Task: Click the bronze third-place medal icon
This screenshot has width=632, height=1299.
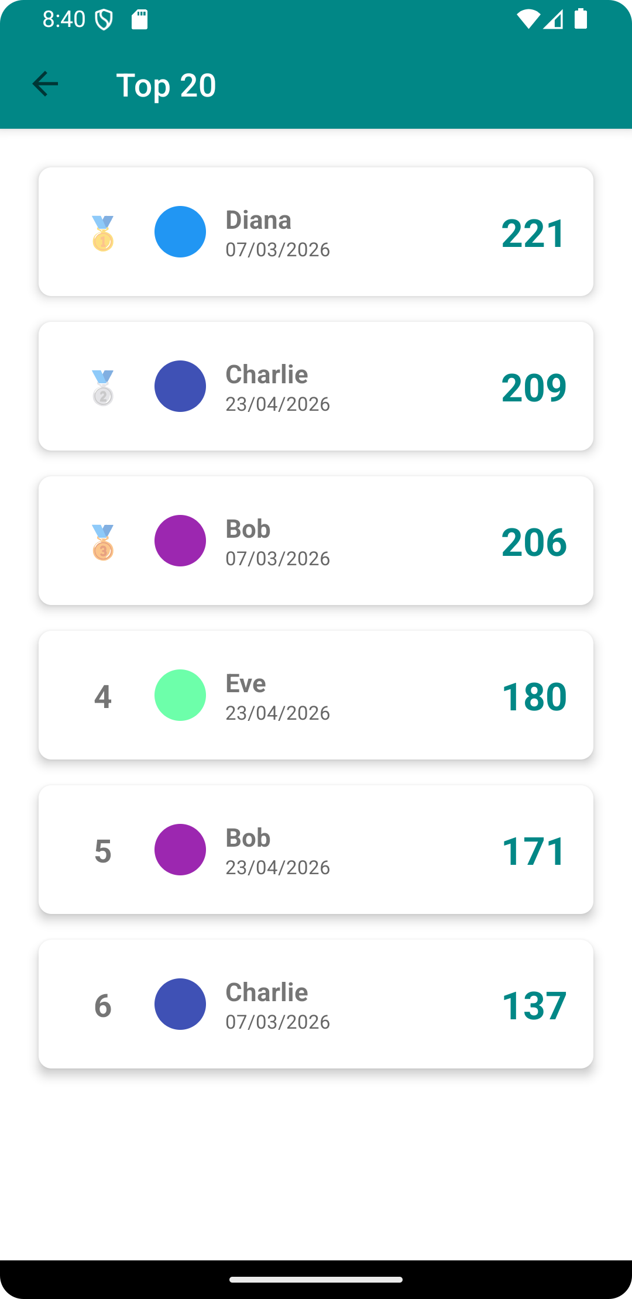Action: 103,542
